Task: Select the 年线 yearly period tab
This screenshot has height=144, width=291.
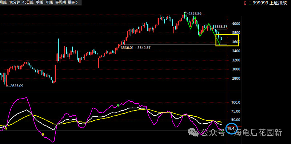Action: point(49,3)
